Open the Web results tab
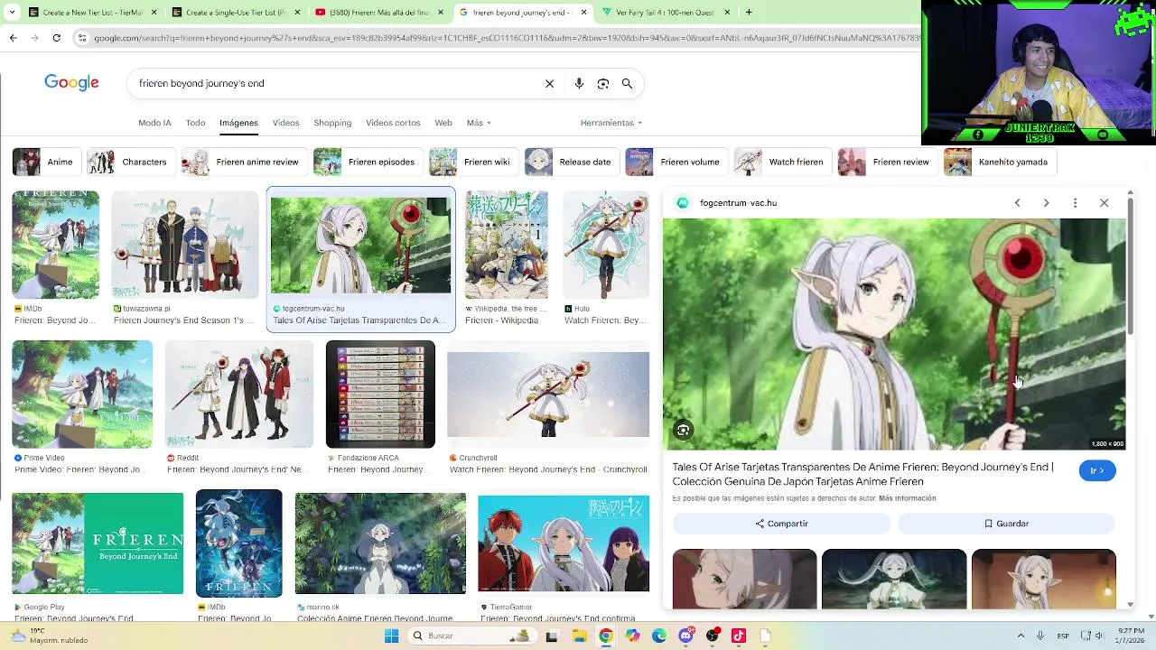This screenshot has width=1156, height=650. click(x=443, y=123)
